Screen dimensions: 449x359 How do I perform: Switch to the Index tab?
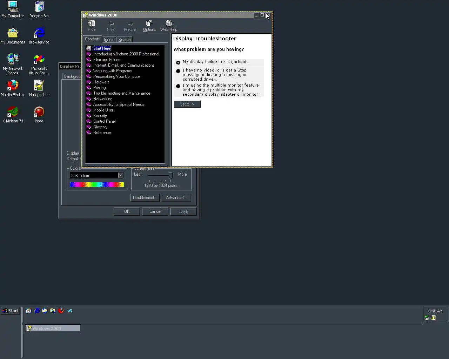click(x=109, y=40)
